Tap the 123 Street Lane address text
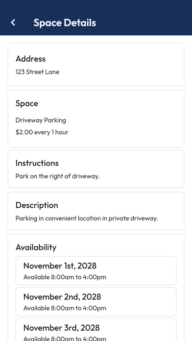 (37, 72)
